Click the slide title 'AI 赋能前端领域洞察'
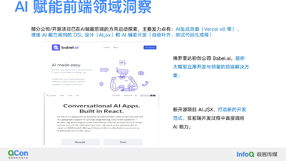This screenshot has width=286, height=161. click(83, 7)
